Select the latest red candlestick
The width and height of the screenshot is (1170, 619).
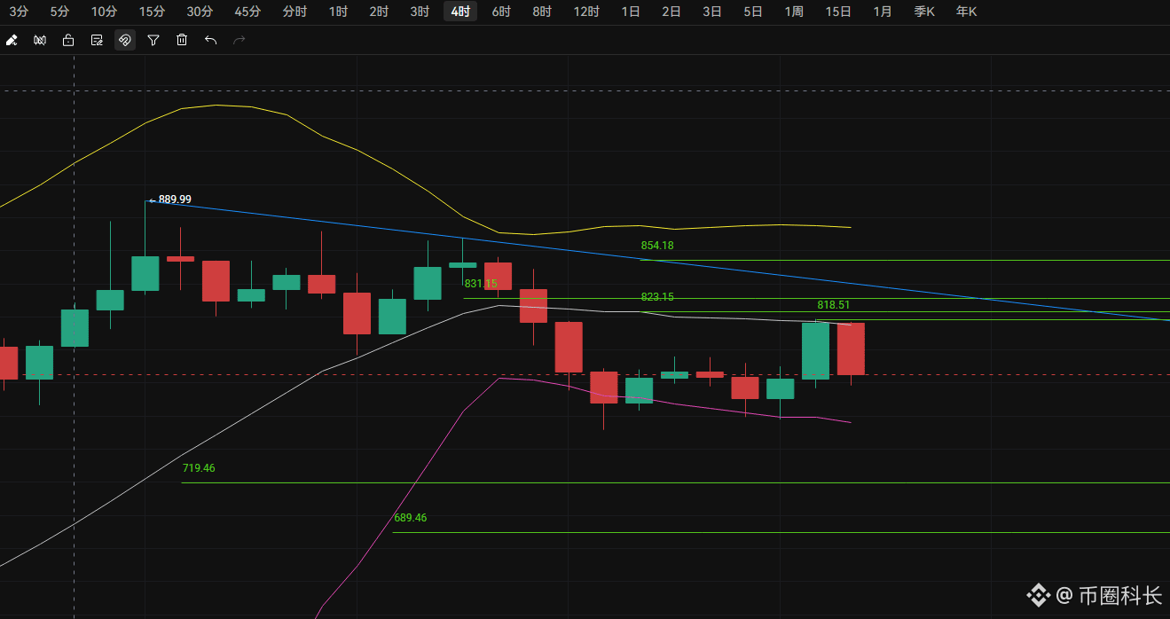tap(851, 349)
